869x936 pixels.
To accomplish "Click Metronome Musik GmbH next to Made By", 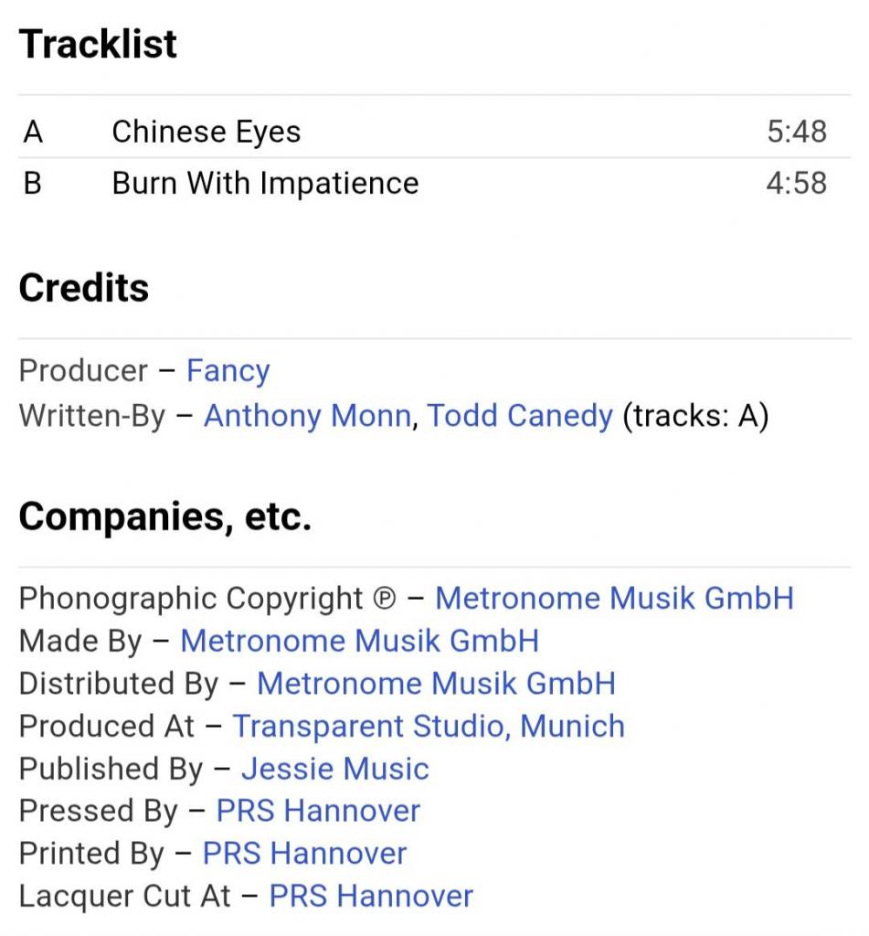I will click(x=359, y=641).
